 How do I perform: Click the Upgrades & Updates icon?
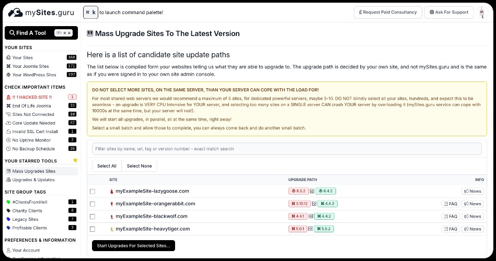pyautogui.click(x=8, y=180)
